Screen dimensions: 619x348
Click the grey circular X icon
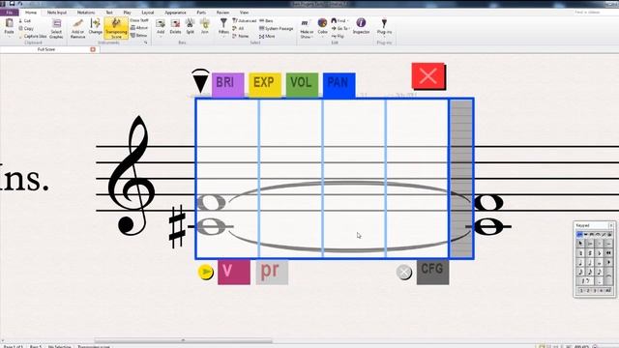404,272
